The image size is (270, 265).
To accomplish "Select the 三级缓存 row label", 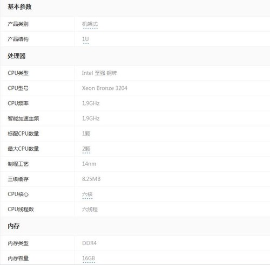I will (18, 179).
